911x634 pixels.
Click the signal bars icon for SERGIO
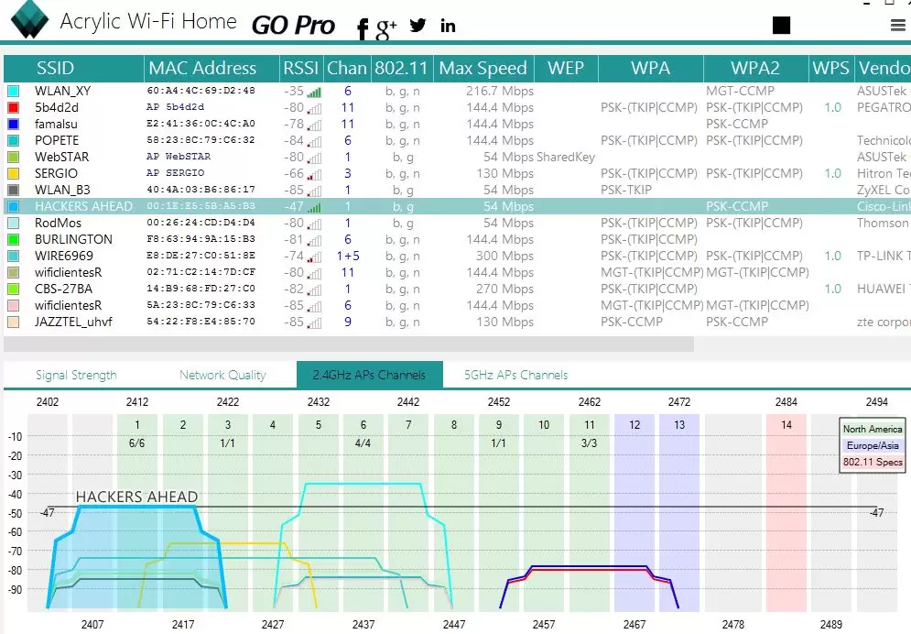[314, 175]
